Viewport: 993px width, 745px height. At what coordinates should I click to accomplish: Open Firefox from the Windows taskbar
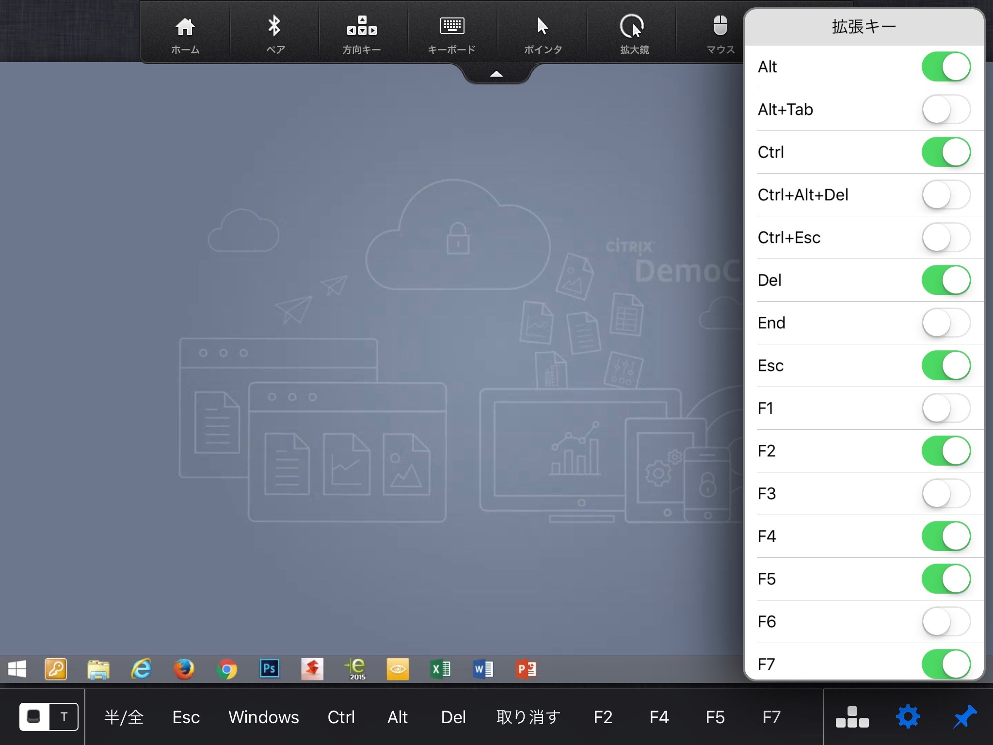click(184, 669)
